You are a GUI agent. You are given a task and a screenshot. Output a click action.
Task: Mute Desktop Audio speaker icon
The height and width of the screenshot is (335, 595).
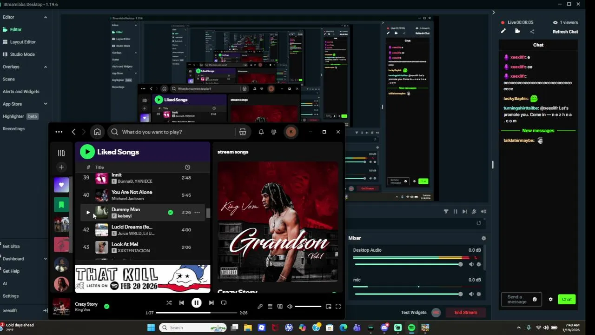point(471,264)
